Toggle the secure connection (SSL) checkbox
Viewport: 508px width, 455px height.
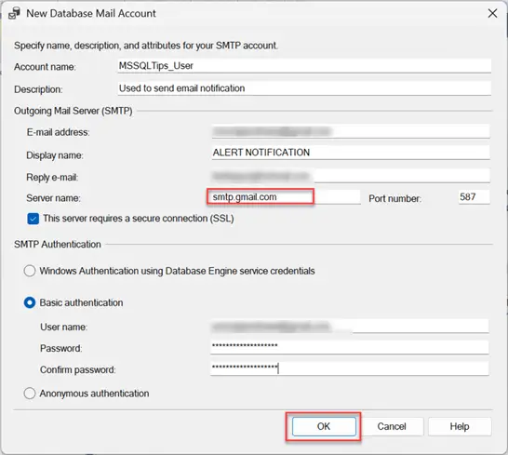[33, 219]
